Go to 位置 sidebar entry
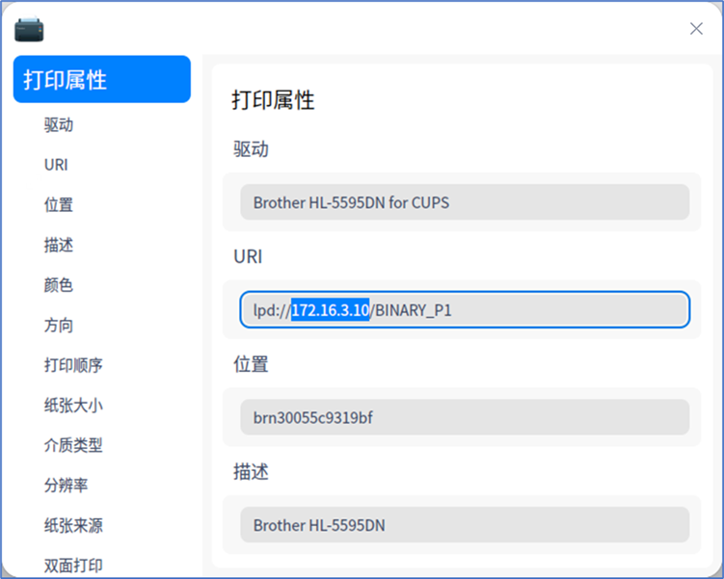The height and width of the screenshot is (579, 724). coord(59,204)
